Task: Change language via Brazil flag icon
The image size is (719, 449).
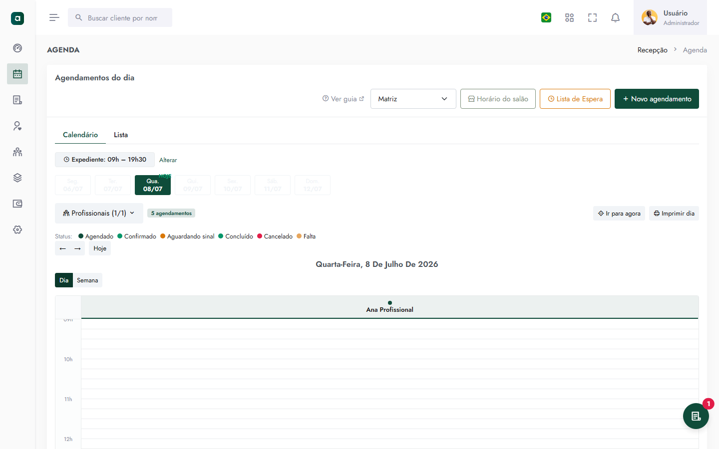Action: click(546, 17)
